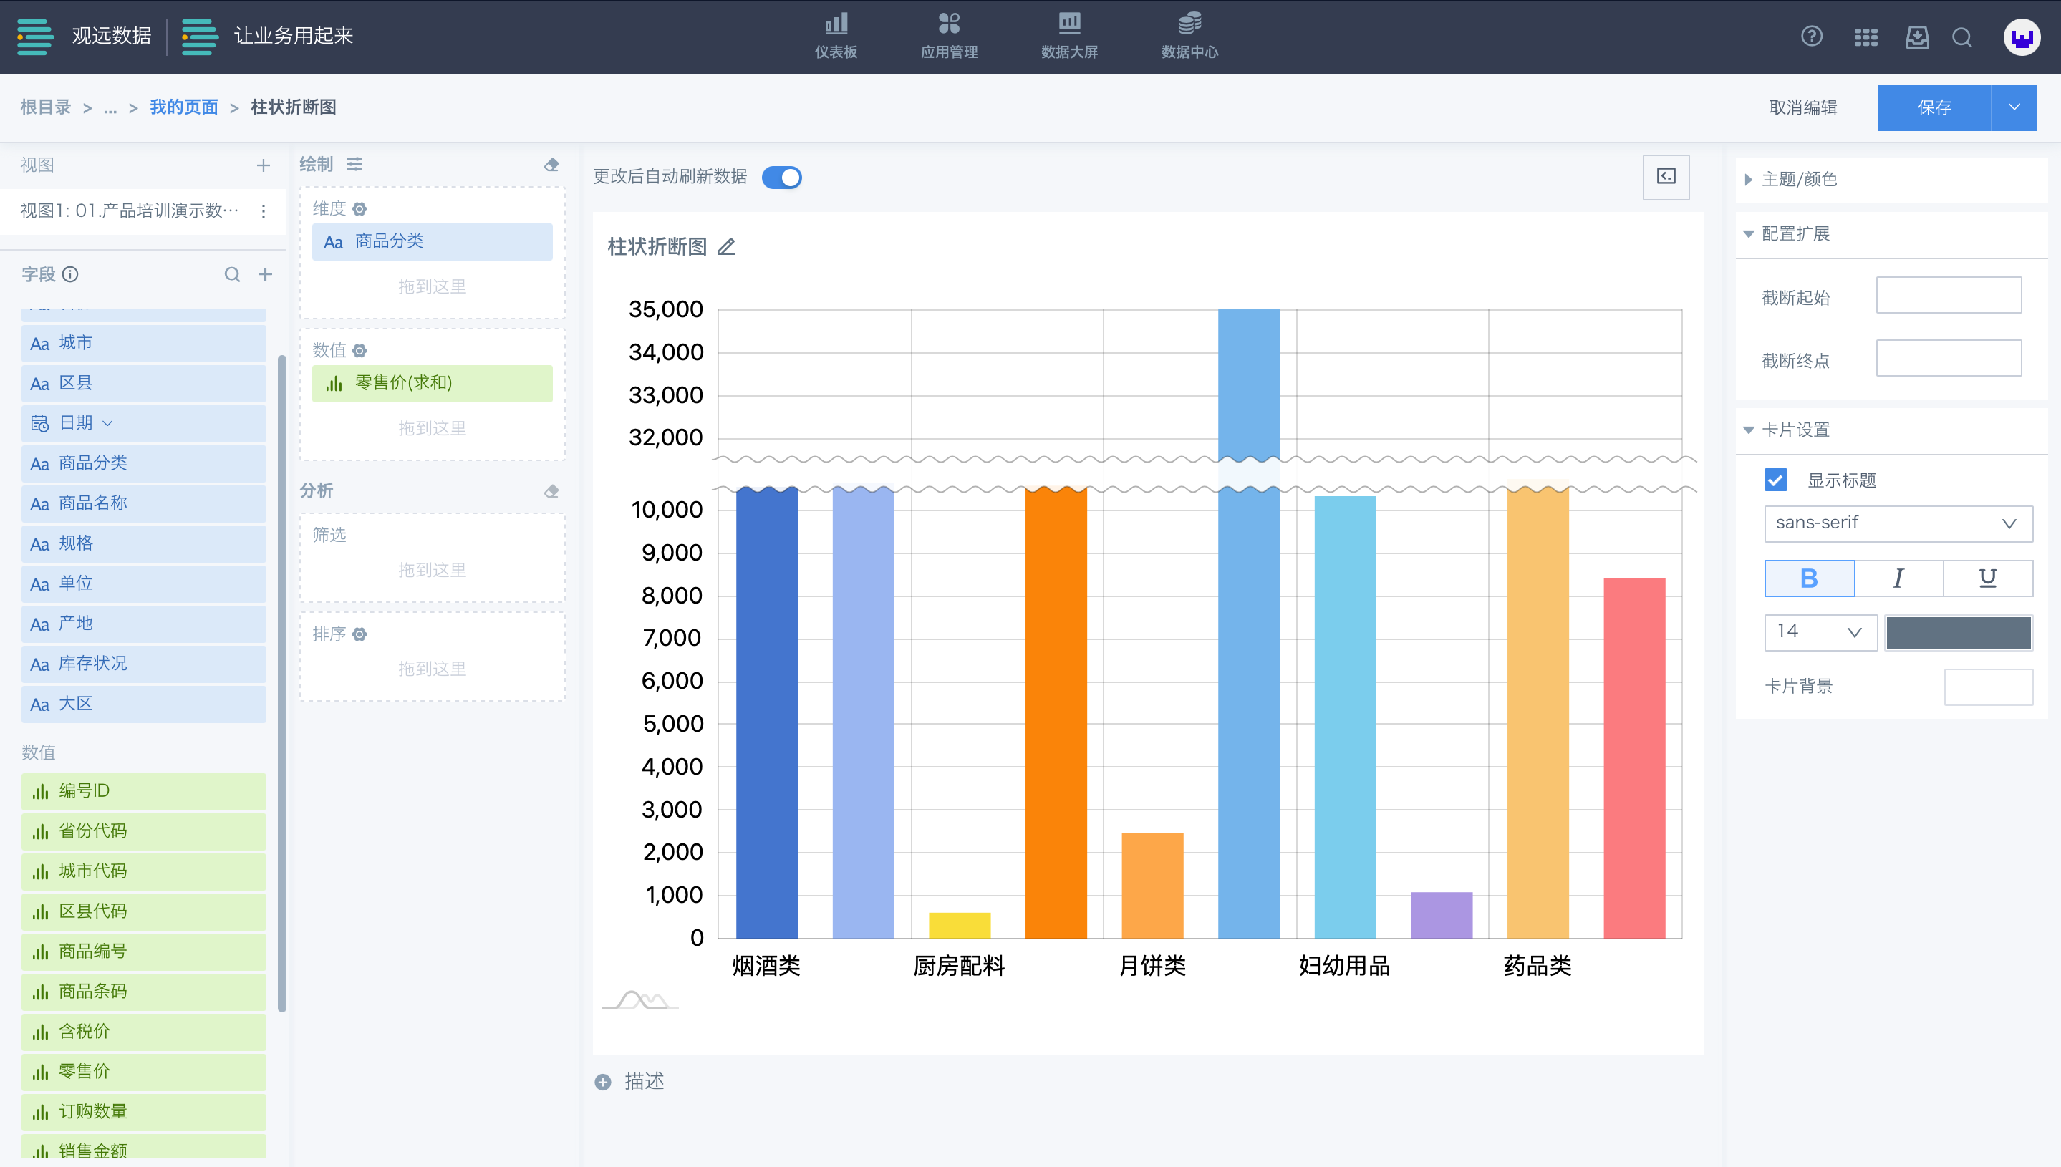This screenshot has width=2061, height=1167.
Task: Open the save options dropdown arrow
Action: (2014, 107)
